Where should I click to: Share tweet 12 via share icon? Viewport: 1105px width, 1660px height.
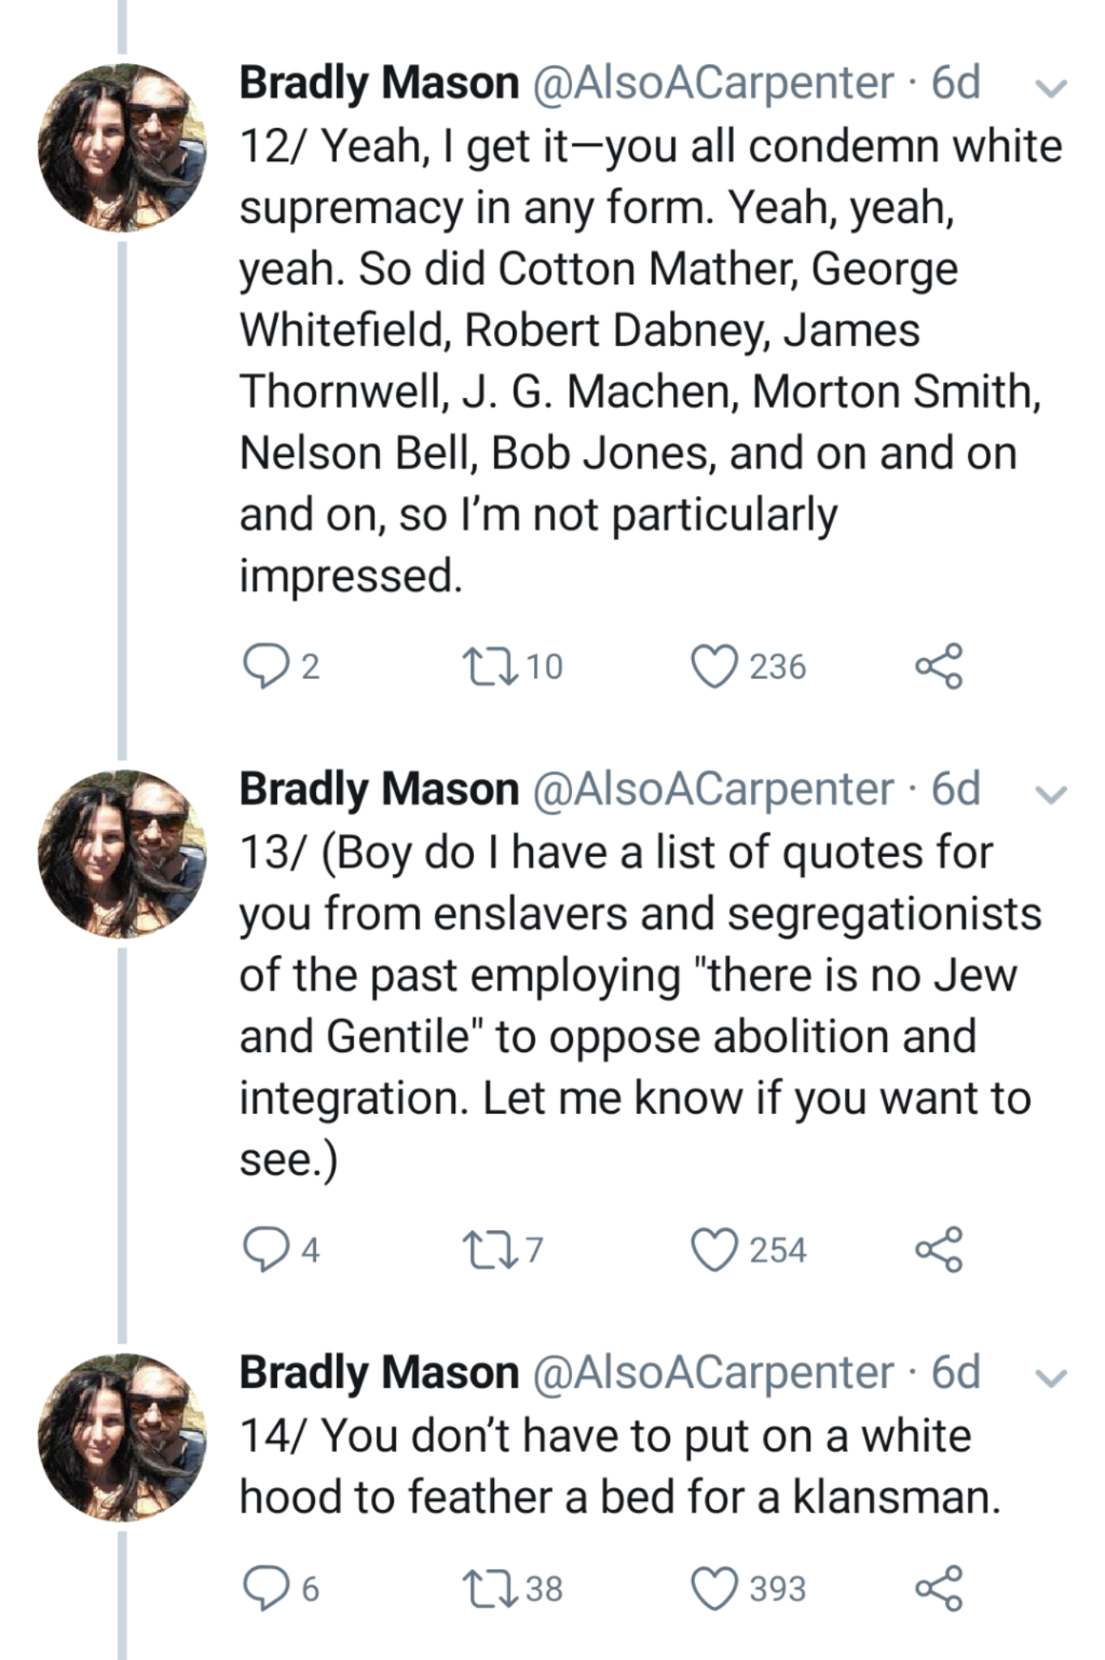[940, 667]
